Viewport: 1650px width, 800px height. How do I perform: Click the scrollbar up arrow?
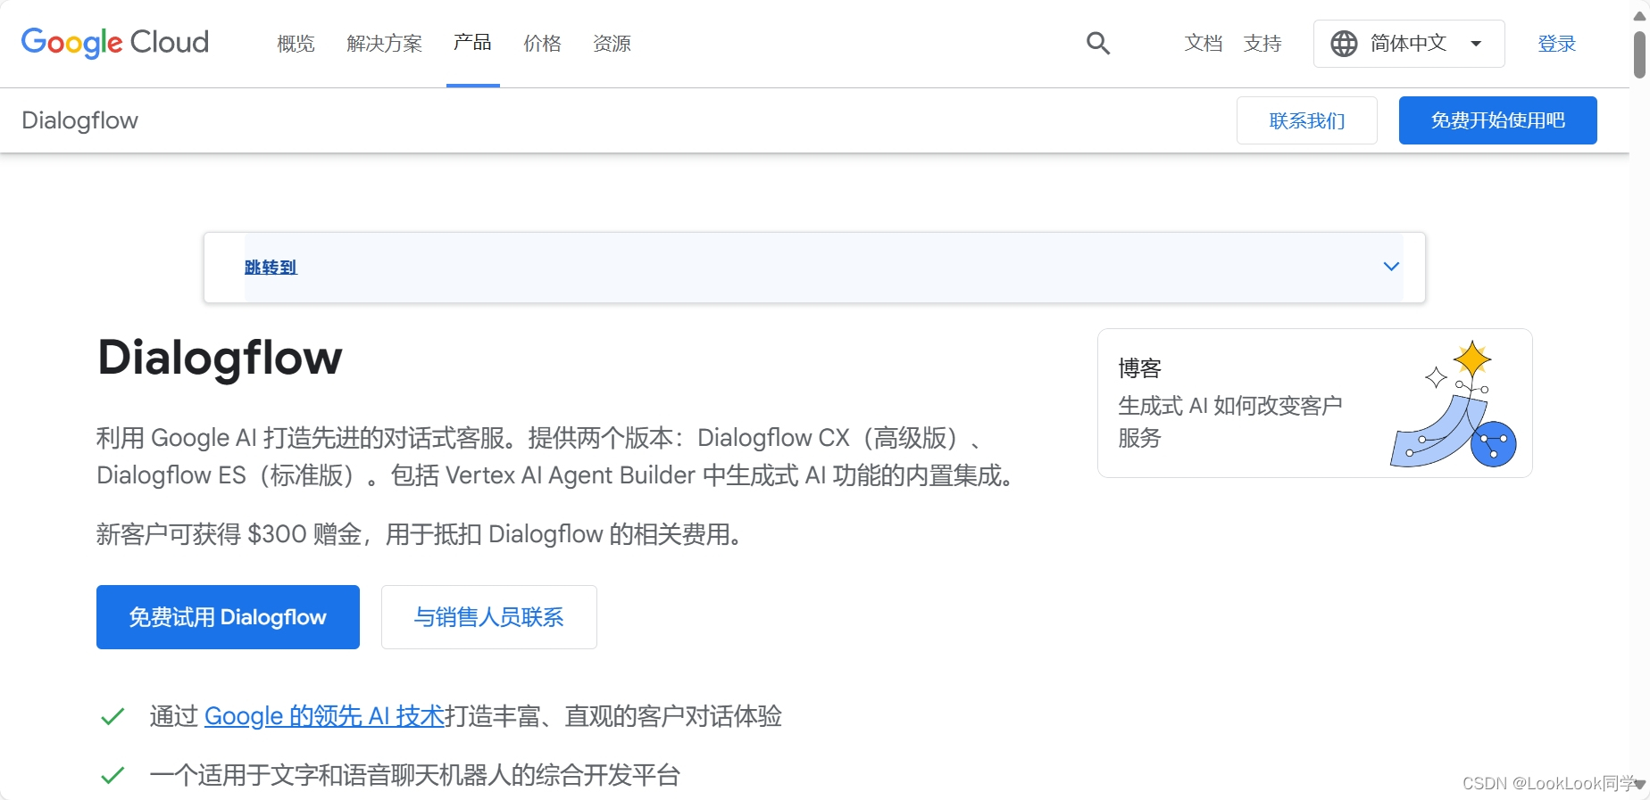(x=1640, y=15)
